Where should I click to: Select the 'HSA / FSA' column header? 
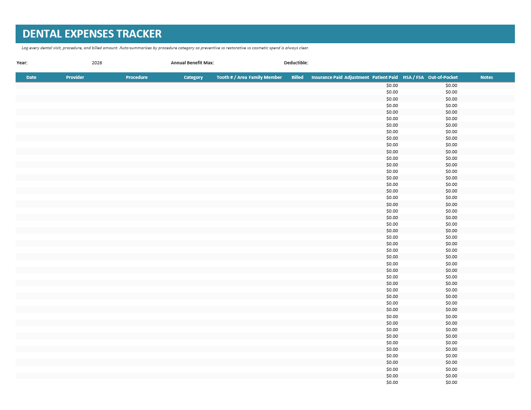click(413, 77)
